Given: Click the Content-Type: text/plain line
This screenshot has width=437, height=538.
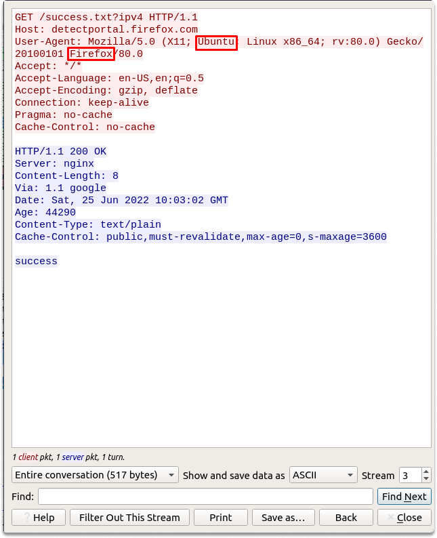Looking at the screenshot, I should [88, 224].
